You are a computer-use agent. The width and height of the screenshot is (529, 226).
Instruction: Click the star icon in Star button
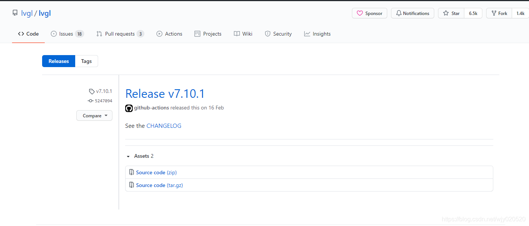click(446, 13)
